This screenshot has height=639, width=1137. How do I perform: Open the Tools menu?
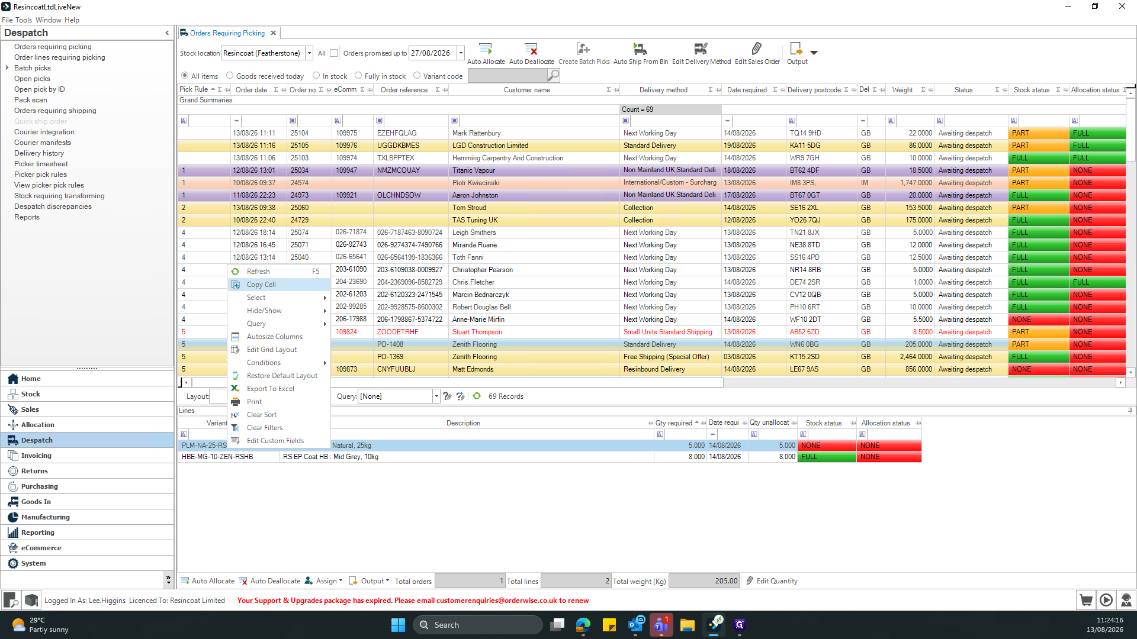24,20
